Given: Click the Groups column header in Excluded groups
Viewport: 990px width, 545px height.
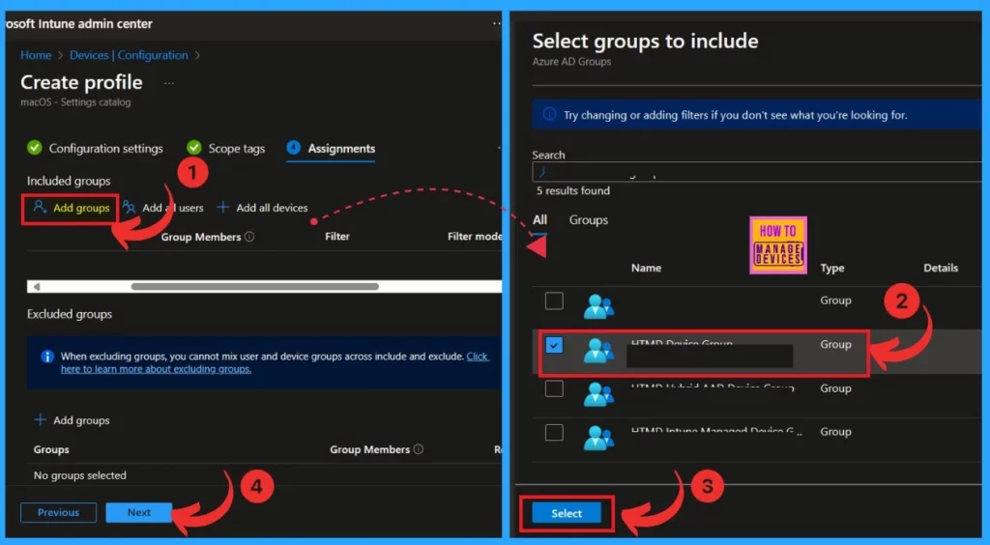Looking at the screenshot, I should coord(51,449).
